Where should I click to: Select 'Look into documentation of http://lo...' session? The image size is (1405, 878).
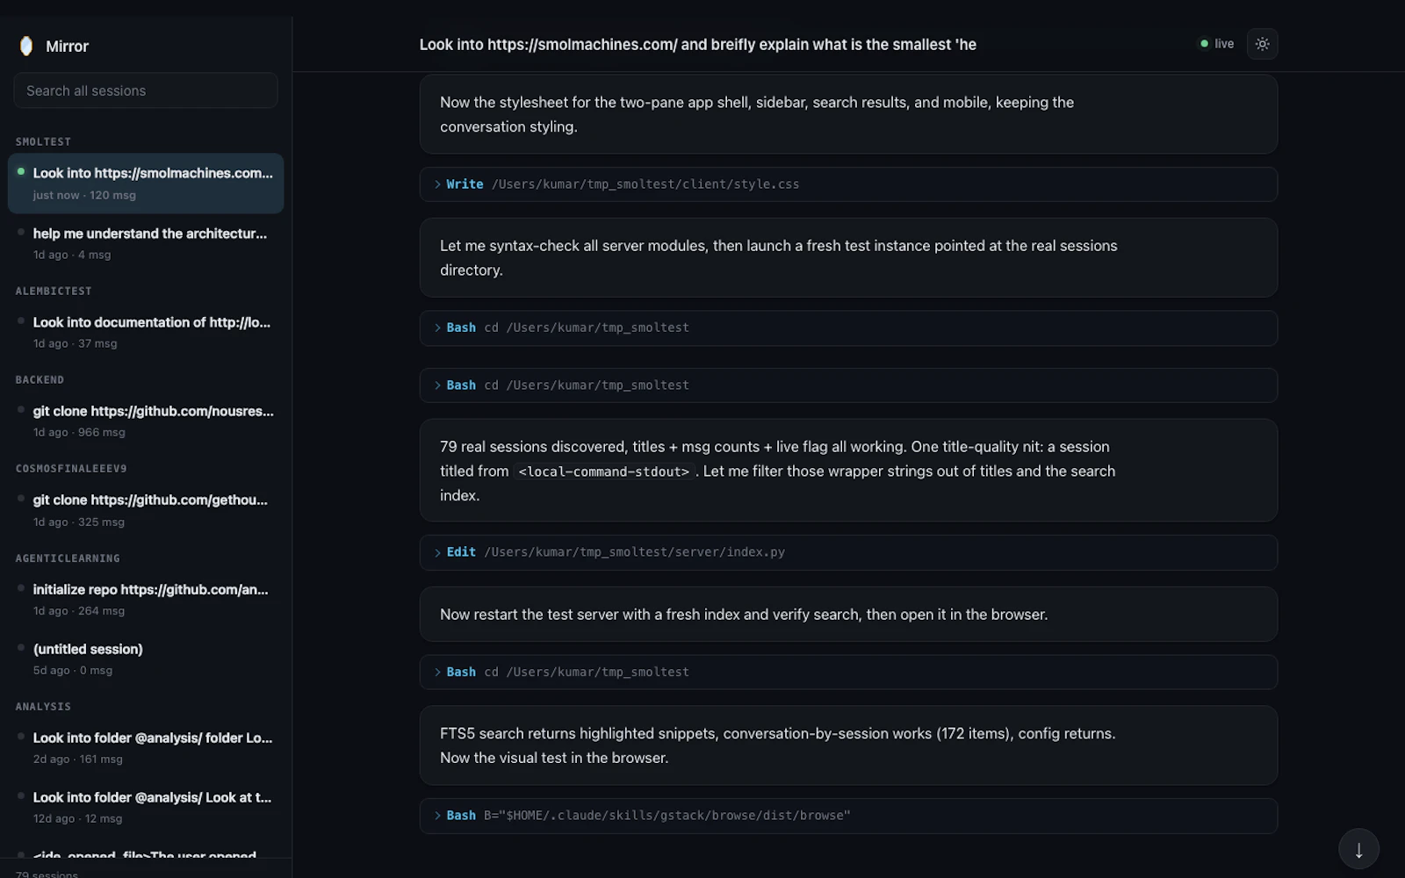146,332
